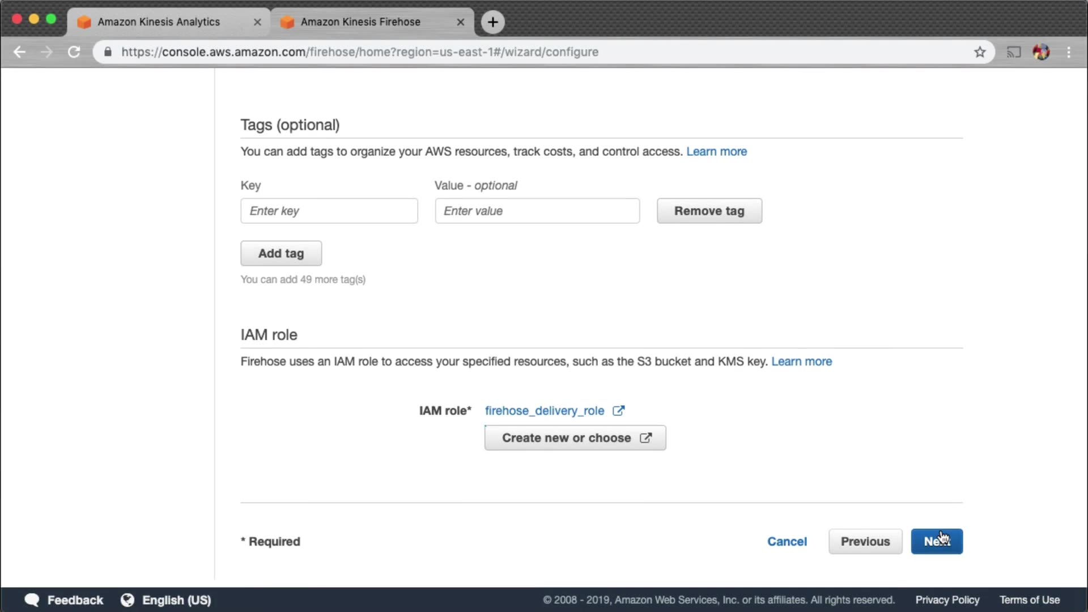The height and width of the screenshot is (612, 1088).
Task: Close the Amazon Kinesis Firehose tab
Action: 460,22
